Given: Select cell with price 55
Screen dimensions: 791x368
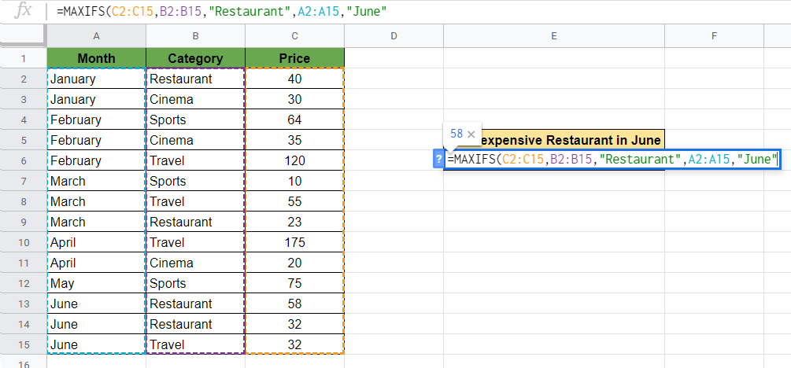Looking at the screenshot, I should pos(294,201).
